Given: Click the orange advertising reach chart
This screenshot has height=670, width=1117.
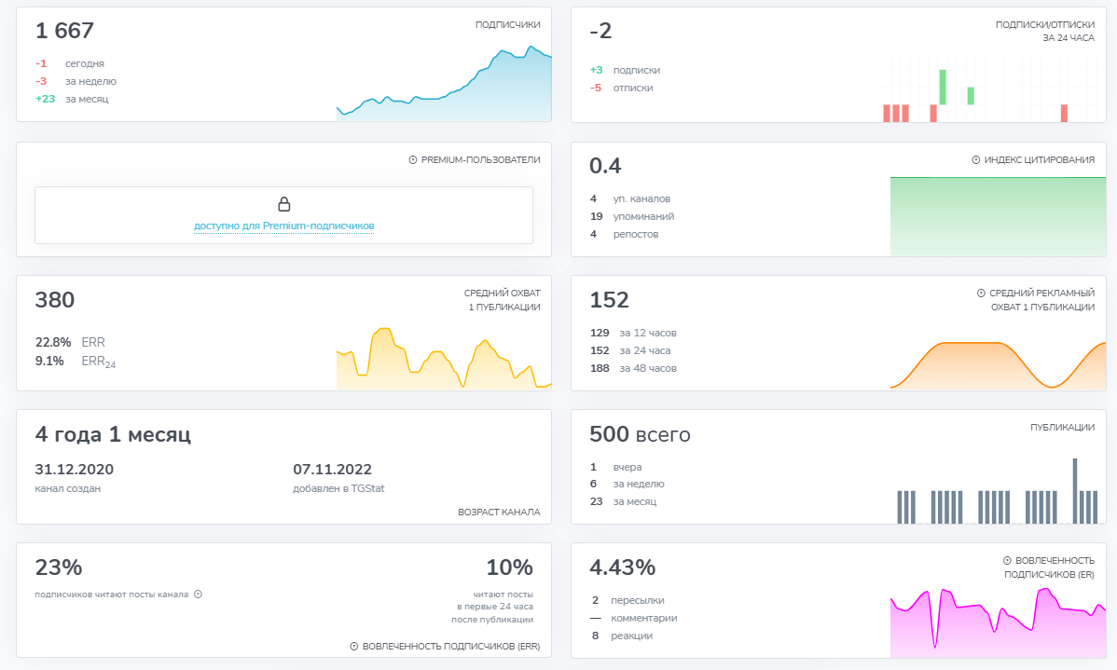Looking at the screenshot, I should [x=998, y=365].
